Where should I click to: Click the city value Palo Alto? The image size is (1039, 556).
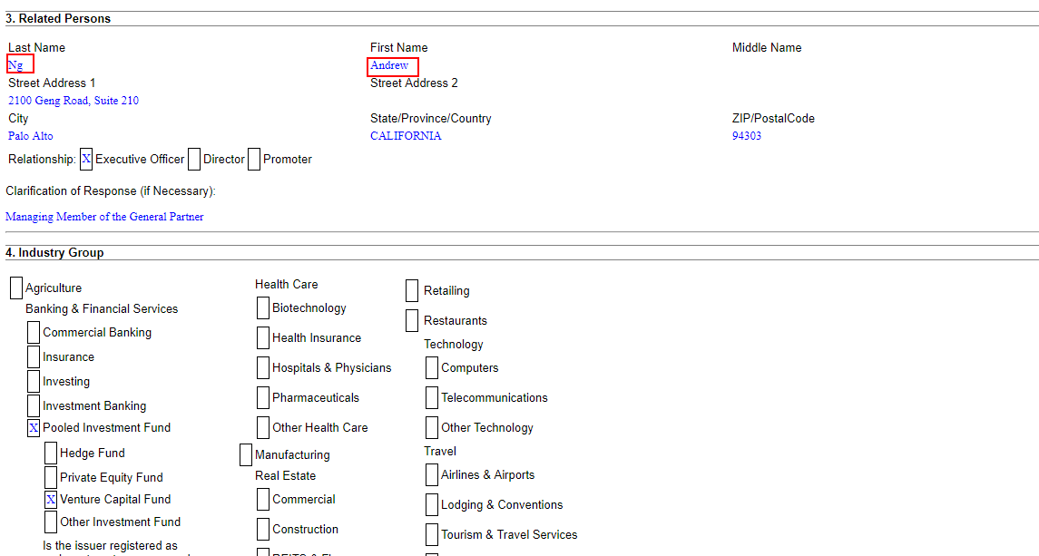(x=31, y=136)
